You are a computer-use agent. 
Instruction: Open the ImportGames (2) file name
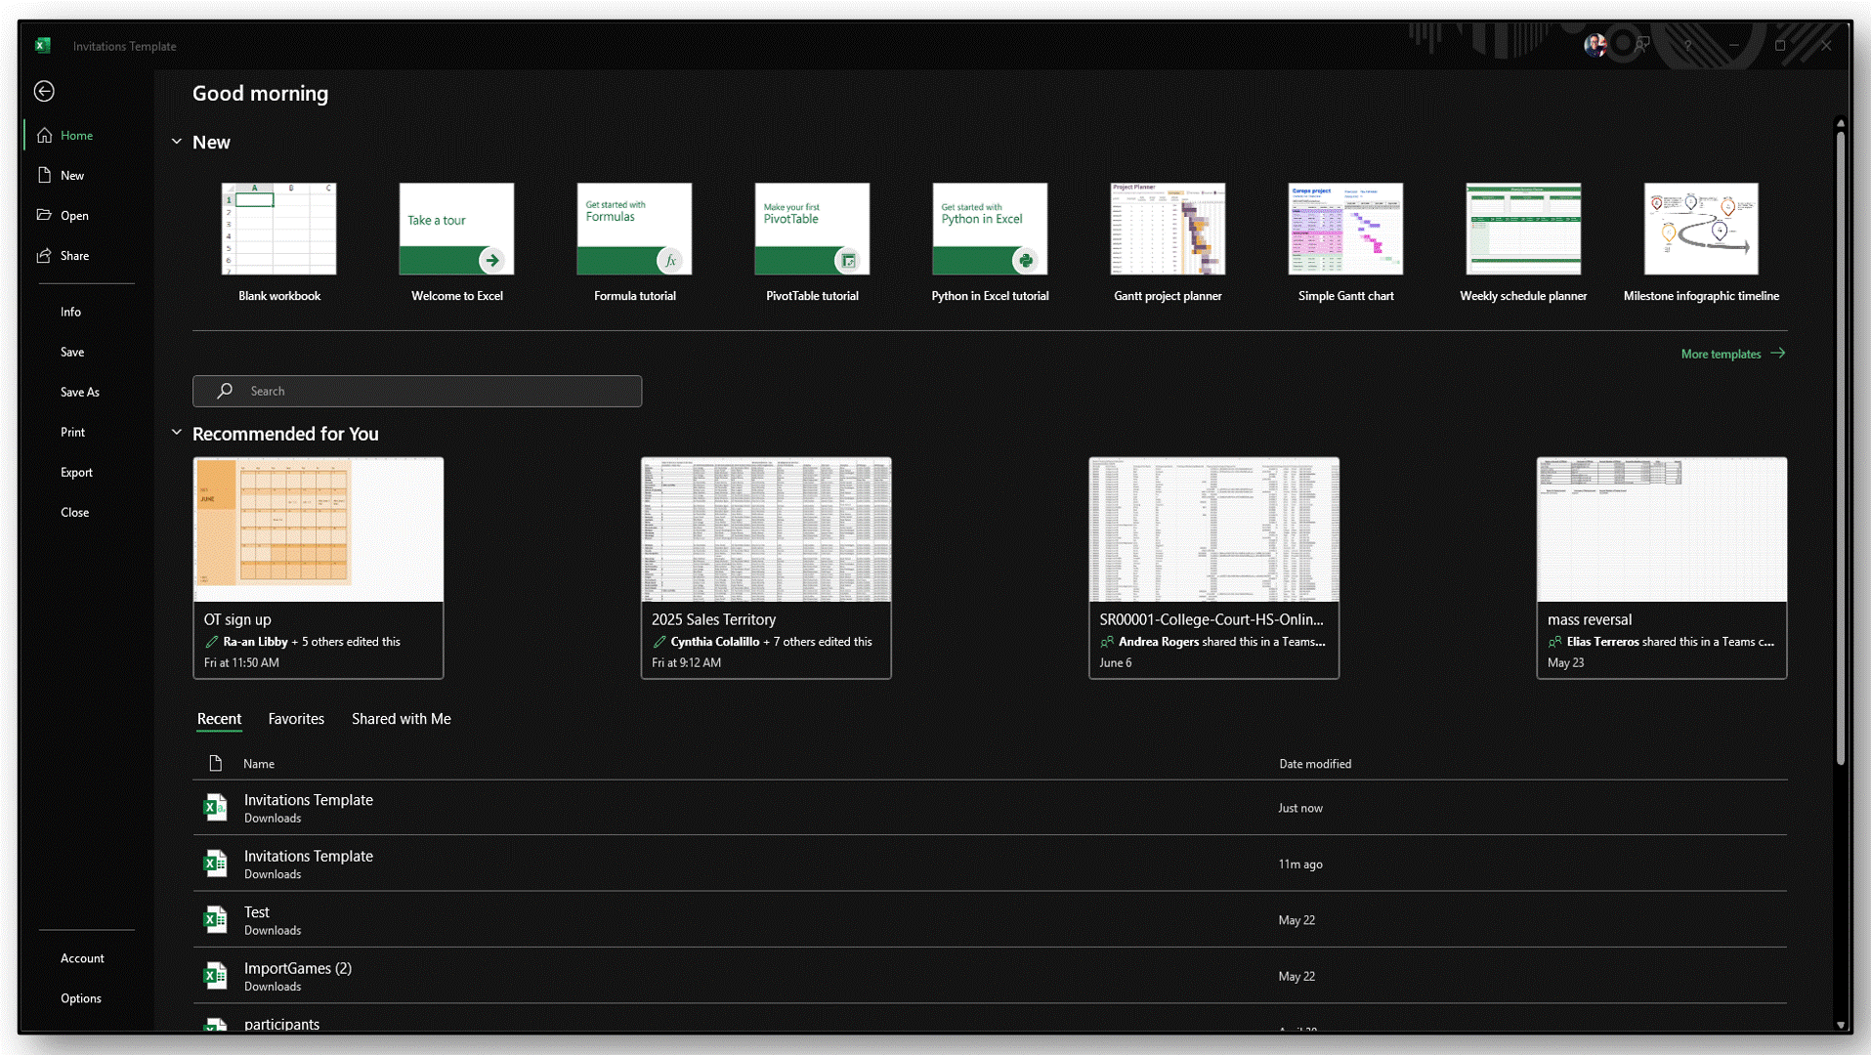[x=297, y=968]
